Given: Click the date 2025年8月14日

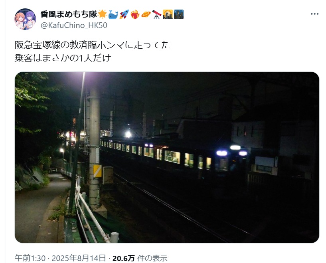Looking at the screenshot, I should 79,258.
